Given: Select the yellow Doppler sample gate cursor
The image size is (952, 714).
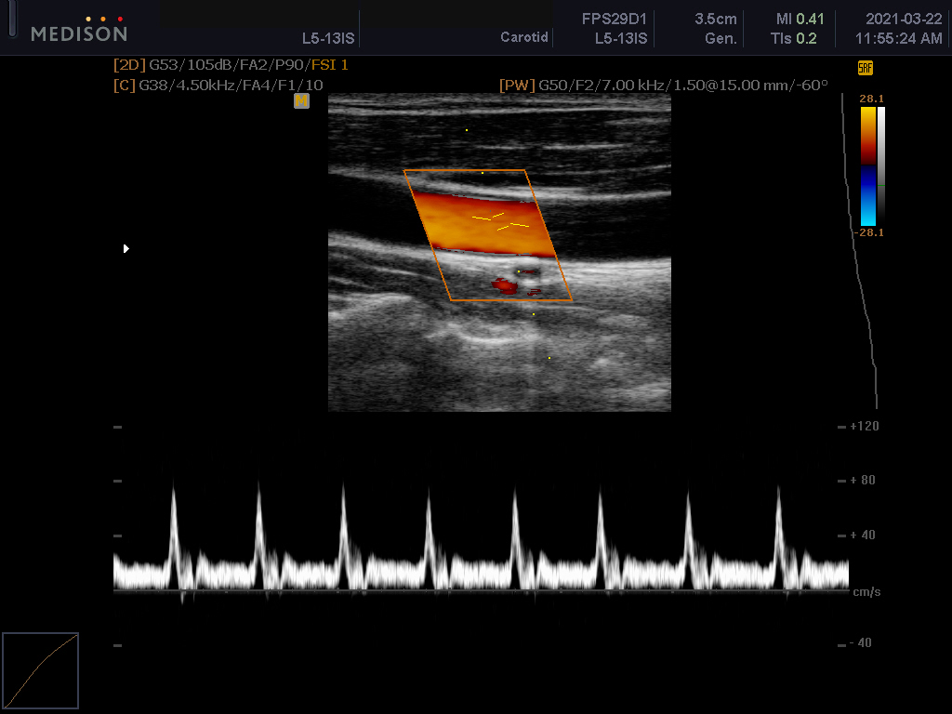Looking at the screenshot, I should coord(500,221).
